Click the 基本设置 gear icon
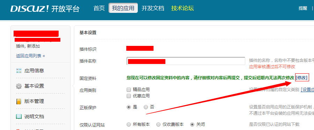Image resolution: width=314 pixels, height=130 pixels. point(18,86)
